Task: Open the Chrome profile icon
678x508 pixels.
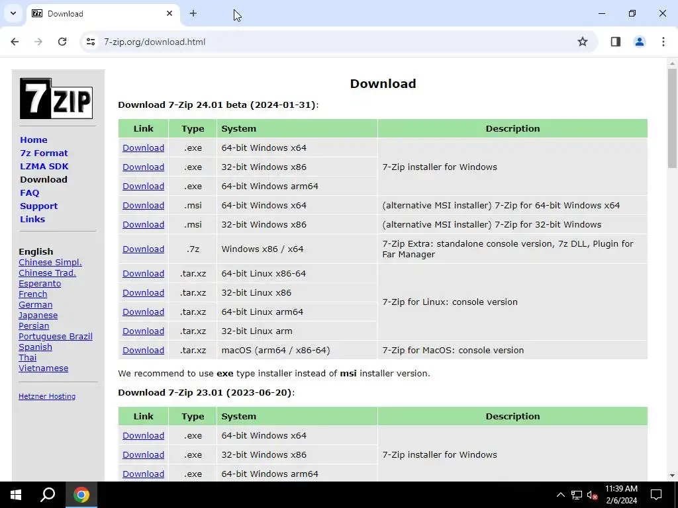Action: [640, 42]
